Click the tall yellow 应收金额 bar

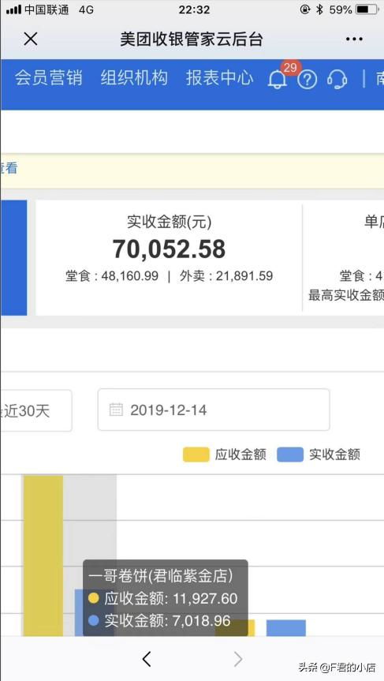(43, 556)
